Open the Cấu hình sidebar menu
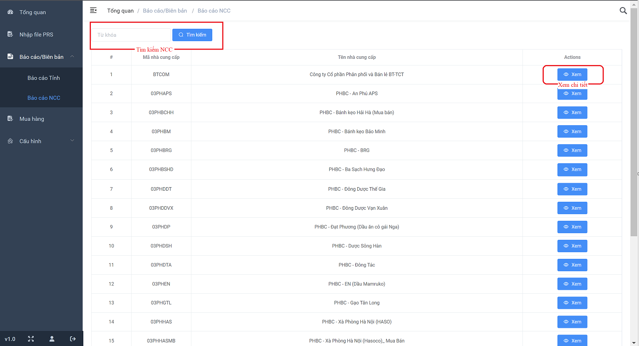Viewport: 639px width, 346px height. 30,141
